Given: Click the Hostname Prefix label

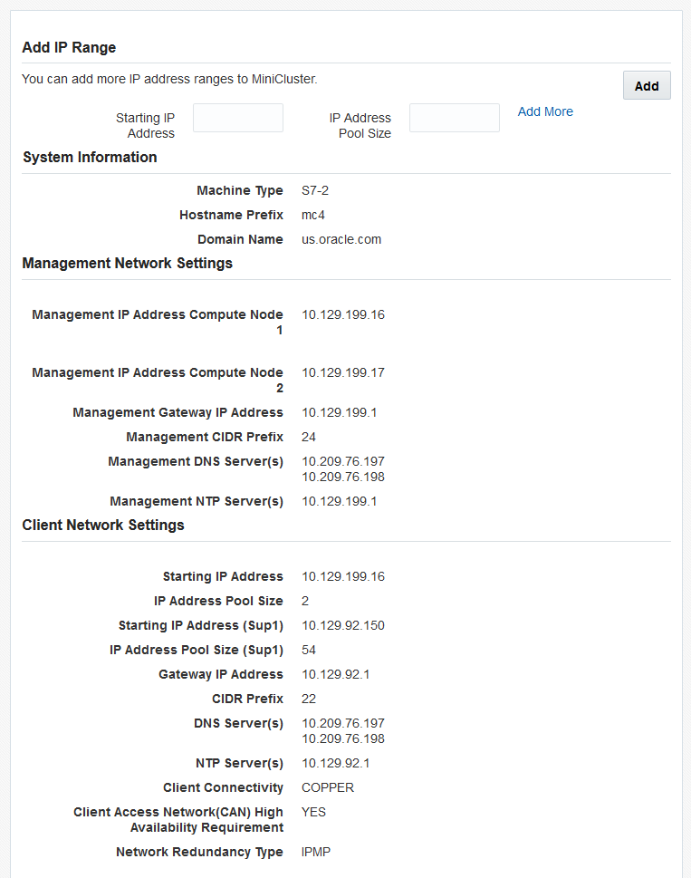Looking at the screenshot, I should [x=231, y=215].
